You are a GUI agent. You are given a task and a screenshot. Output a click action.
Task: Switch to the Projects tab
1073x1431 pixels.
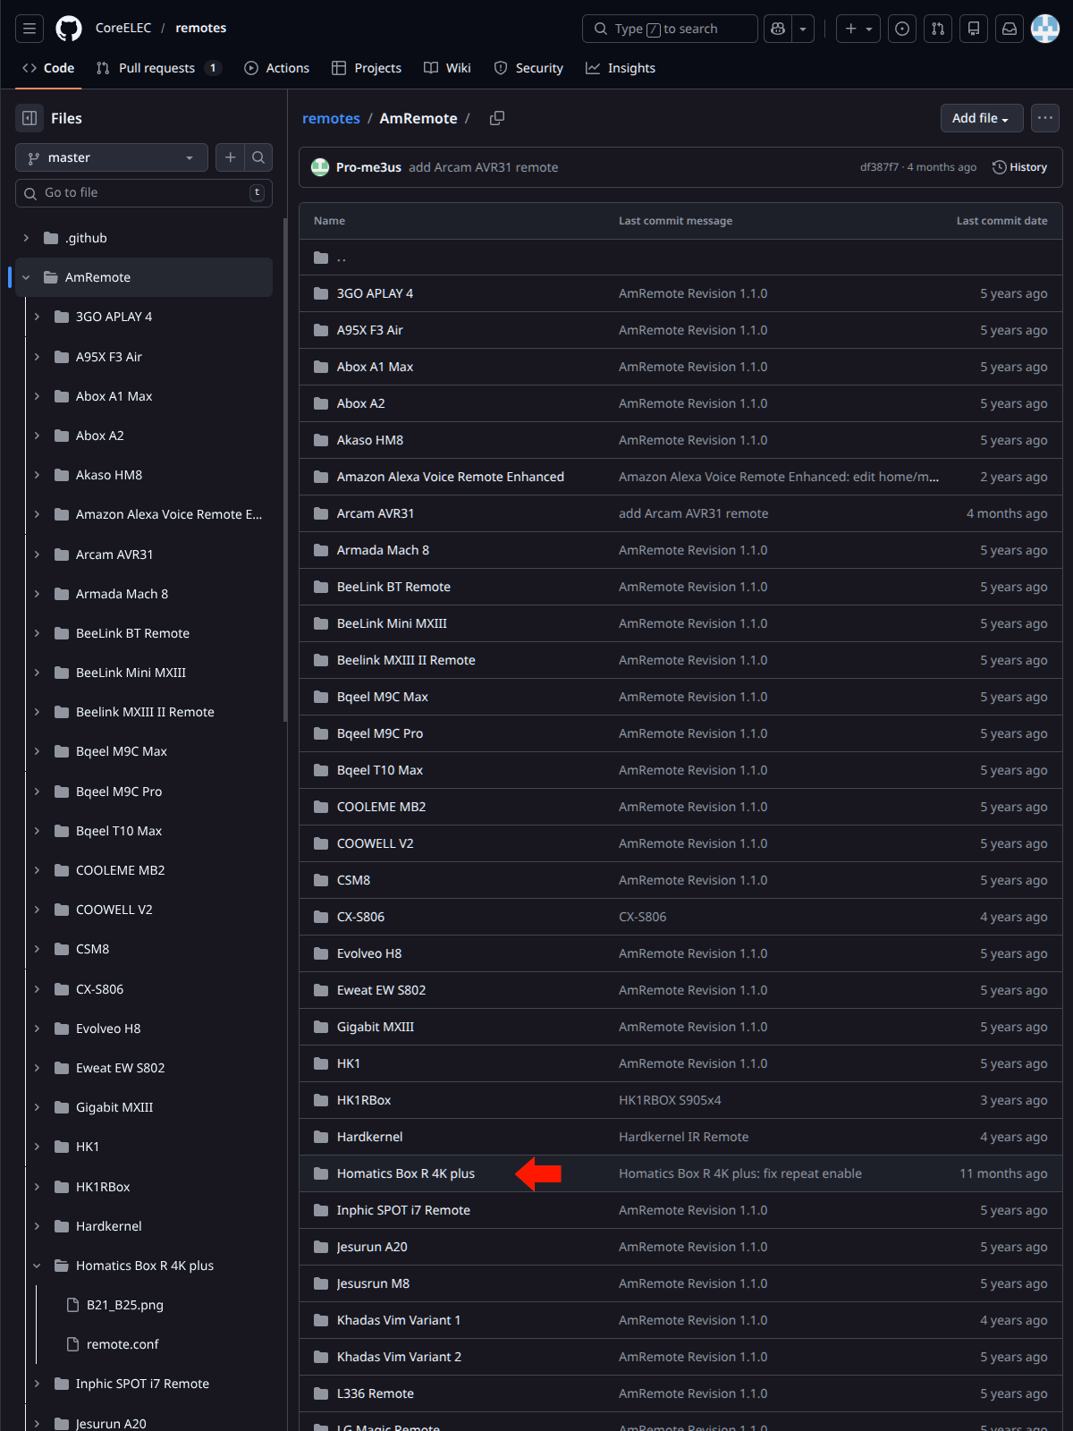[367, 68]
